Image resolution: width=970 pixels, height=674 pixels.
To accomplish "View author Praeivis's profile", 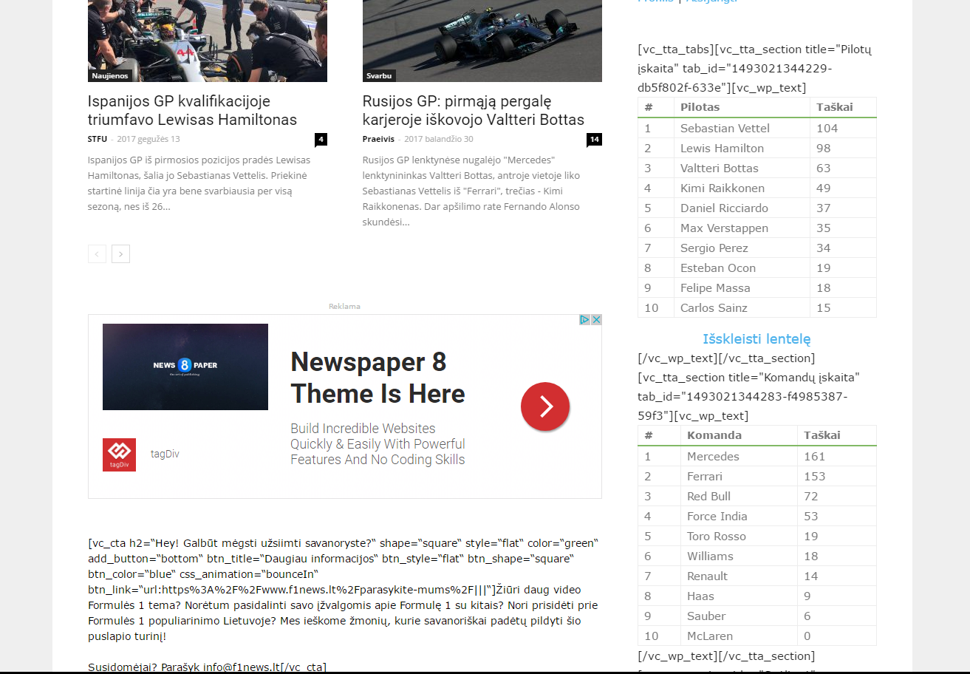I will tap(378, 139).
